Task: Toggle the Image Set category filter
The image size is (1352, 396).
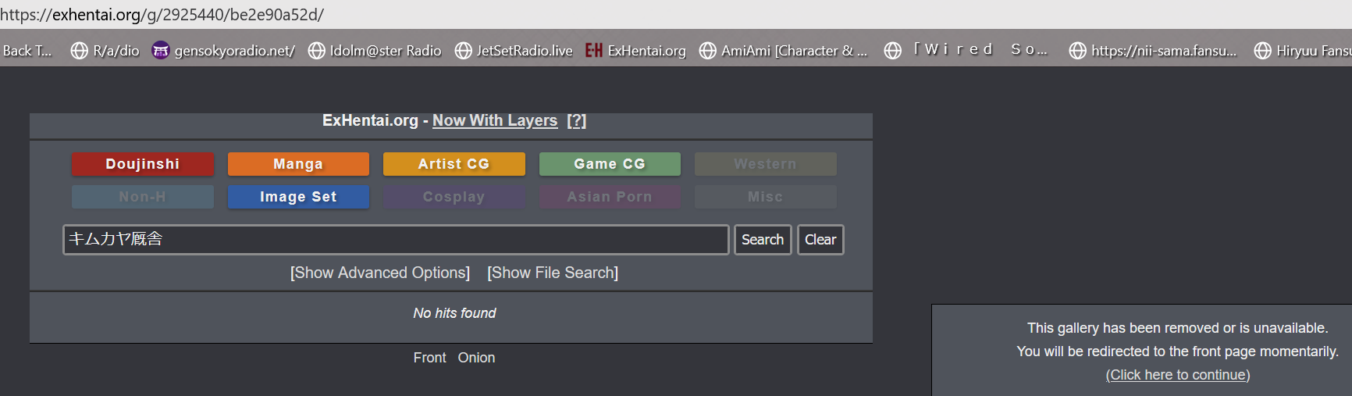Action: point(298,197)
